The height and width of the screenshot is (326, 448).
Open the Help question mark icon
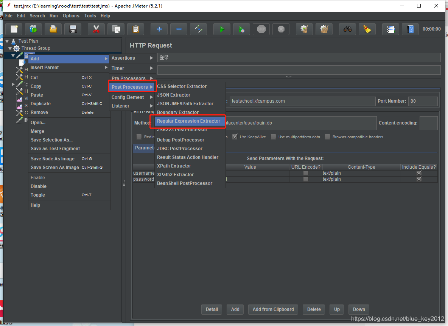point(411,29)
